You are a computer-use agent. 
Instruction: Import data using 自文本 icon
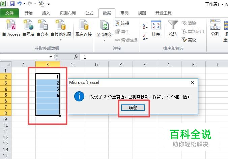pos(42,28)
